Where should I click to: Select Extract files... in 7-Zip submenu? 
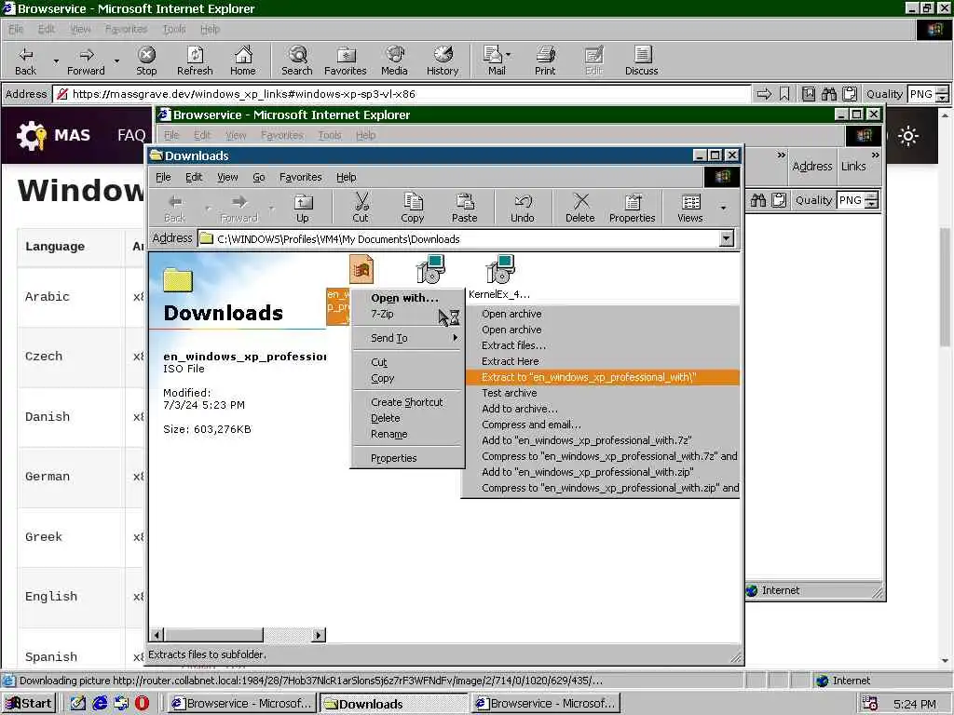(513, 345)
